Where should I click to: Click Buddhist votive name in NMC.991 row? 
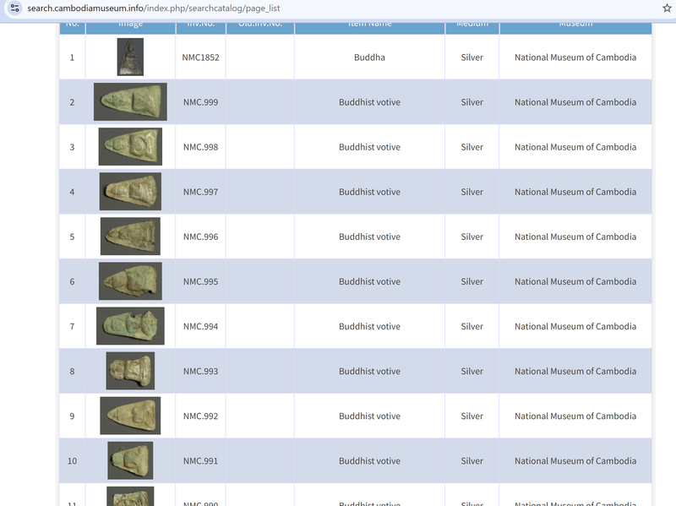pyautogui.click(x=369, y=460)
